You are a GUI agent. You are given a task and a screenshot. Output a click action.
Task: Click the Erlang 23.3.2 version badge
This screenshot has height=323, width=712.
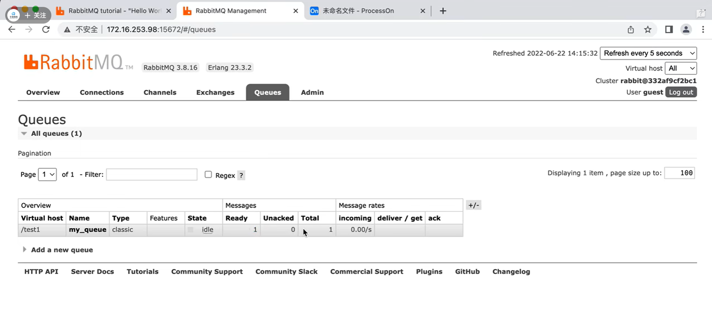pyautogui.click(x=230, y=67)
